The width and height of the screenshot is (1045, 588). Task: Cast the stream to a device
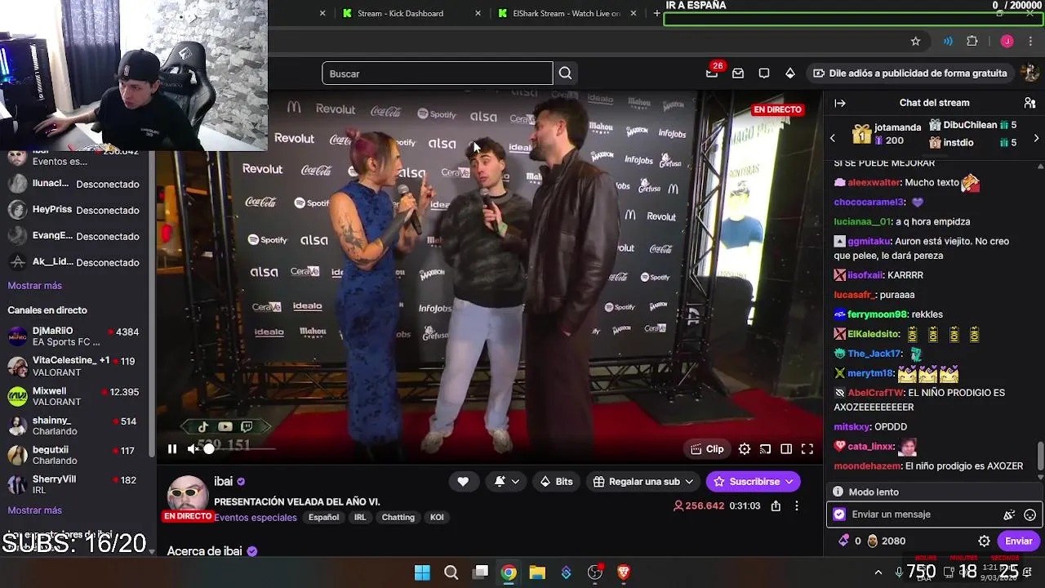[766, 448]
